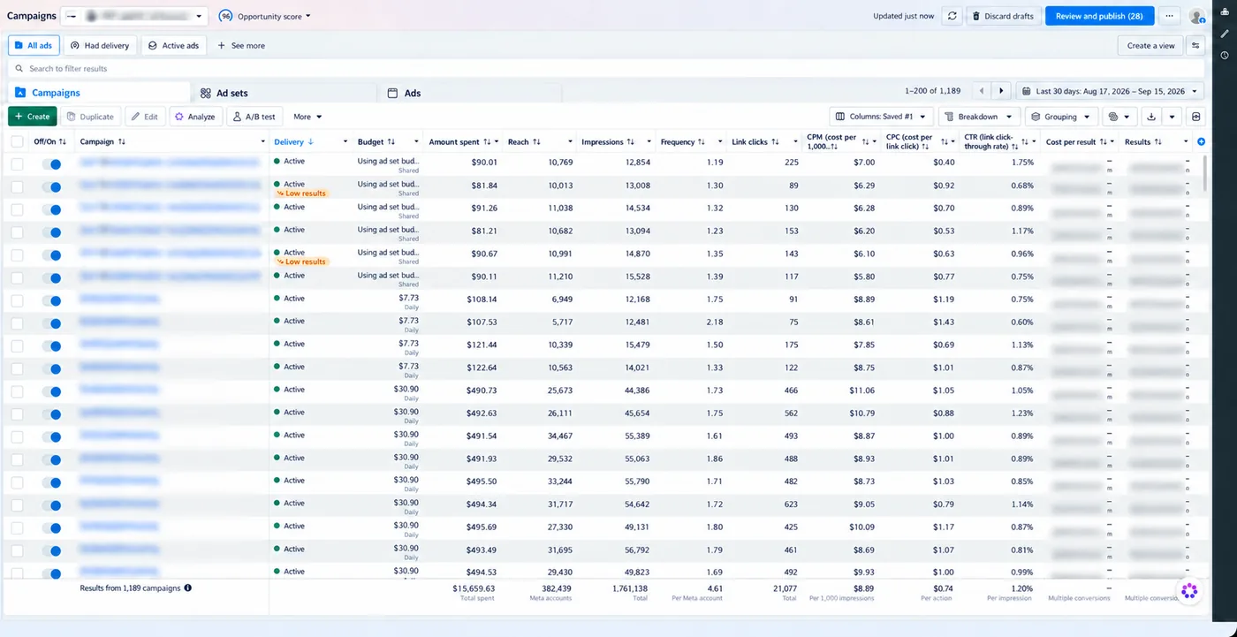1237x637 pixels.
Task: Click the topmost right-sidebar stamp icon
Action: [x=1225, y=12]
